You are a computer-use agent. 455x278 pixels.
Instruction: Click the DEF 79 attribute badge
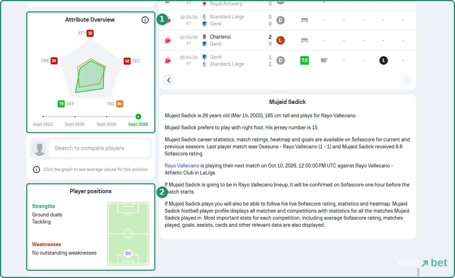(61, 104)
